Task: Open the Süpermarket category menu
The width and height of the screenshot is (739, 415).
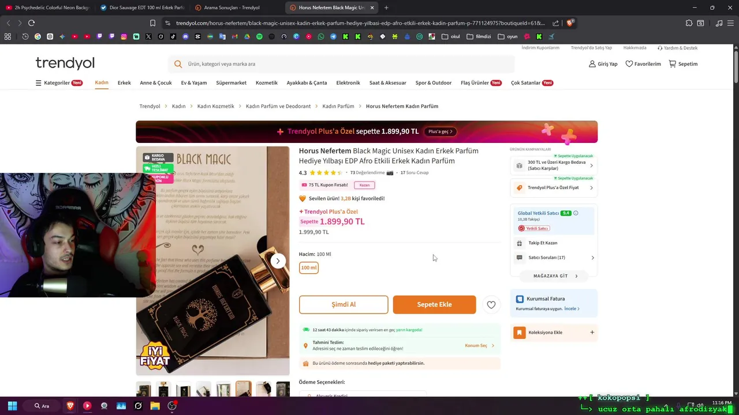Action: point(231,83)
